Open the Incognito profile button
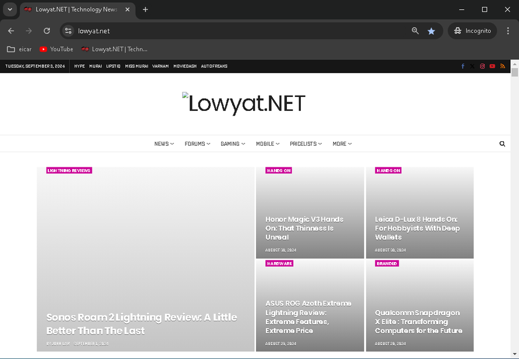Viewport: 519px width, 359px height. tap(472, 31)
